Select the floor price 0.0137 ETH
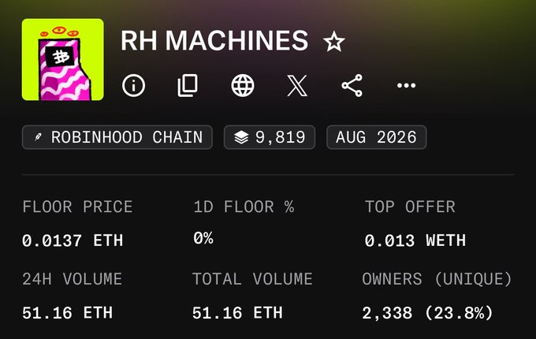This screenshot has width=536, height=339. coord(73,240)
